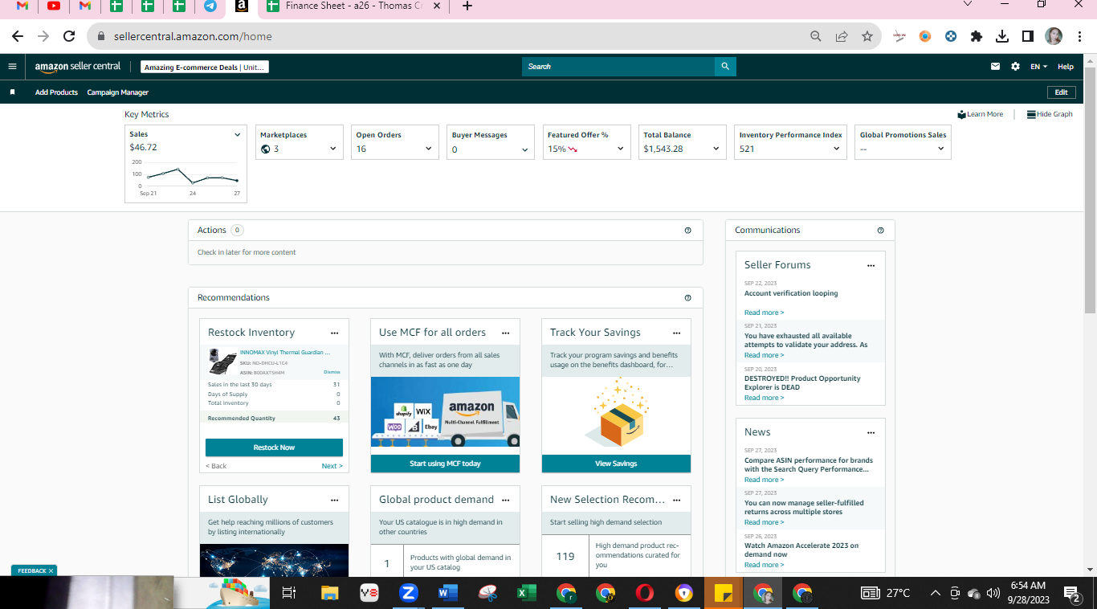Viewport: 1097px width, 609px height.
Task: Open the Use MCF for all orders options
Action: click(506, 333)
